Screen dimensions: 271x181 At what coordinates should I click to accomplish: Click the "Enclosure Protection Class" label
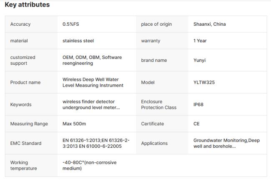click(158, 105)
